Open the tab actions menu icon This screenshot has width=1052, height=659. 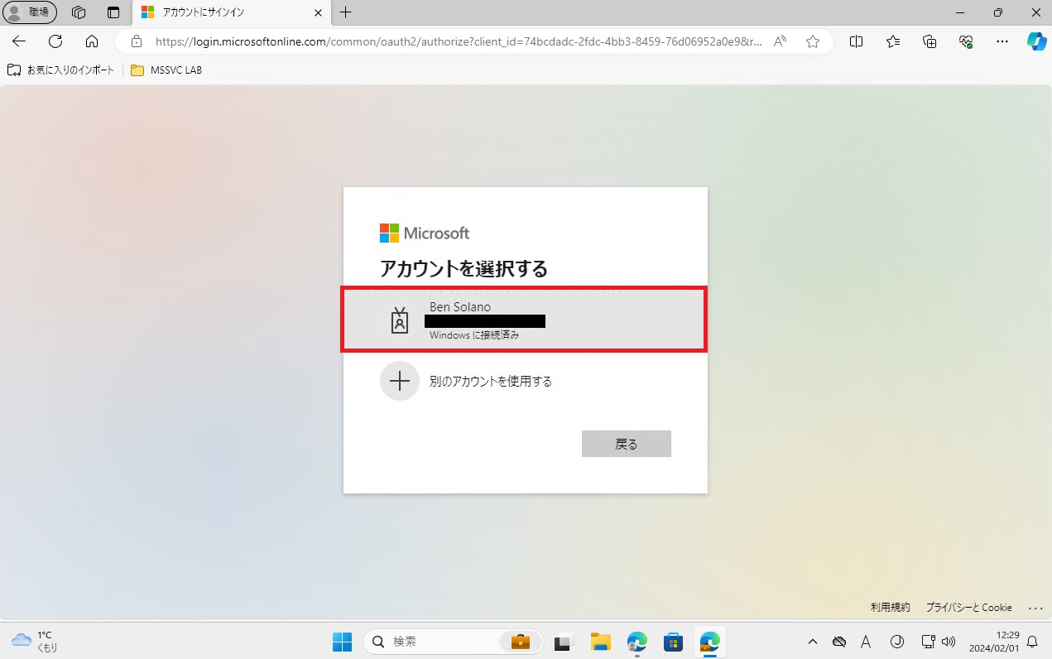coord(114,12)
